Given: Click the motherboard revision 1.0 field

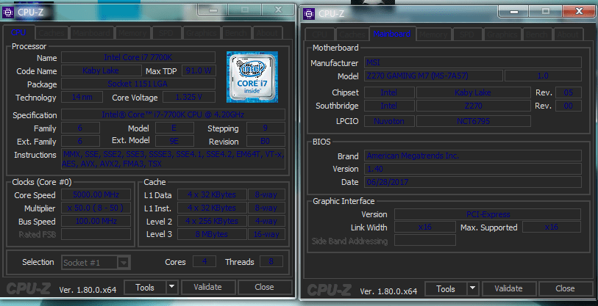Looking at the screenshot, I should point(543,76).
